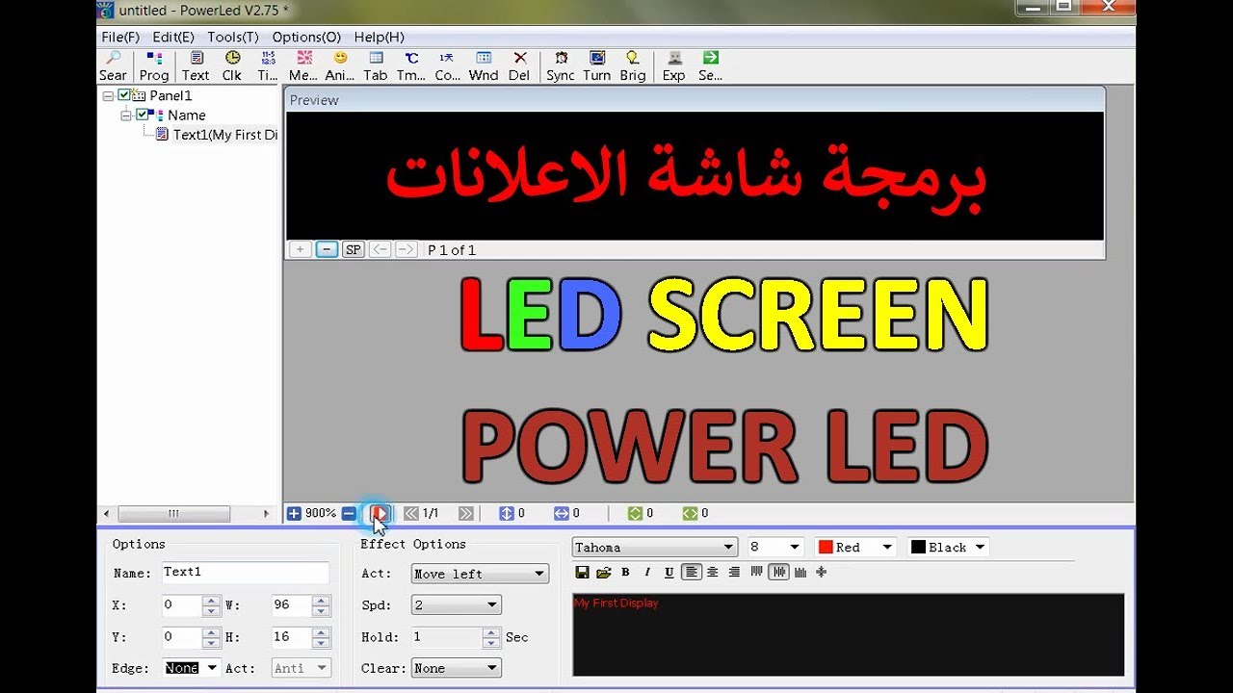Click the Name text field

(x=246, y=573)
